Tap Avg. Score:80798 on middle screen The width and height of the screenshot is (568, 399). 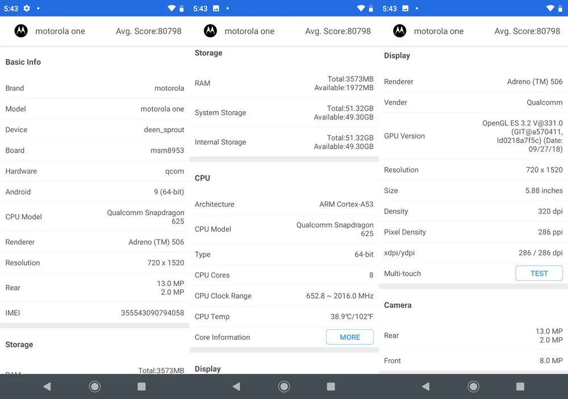coord(338,31)
